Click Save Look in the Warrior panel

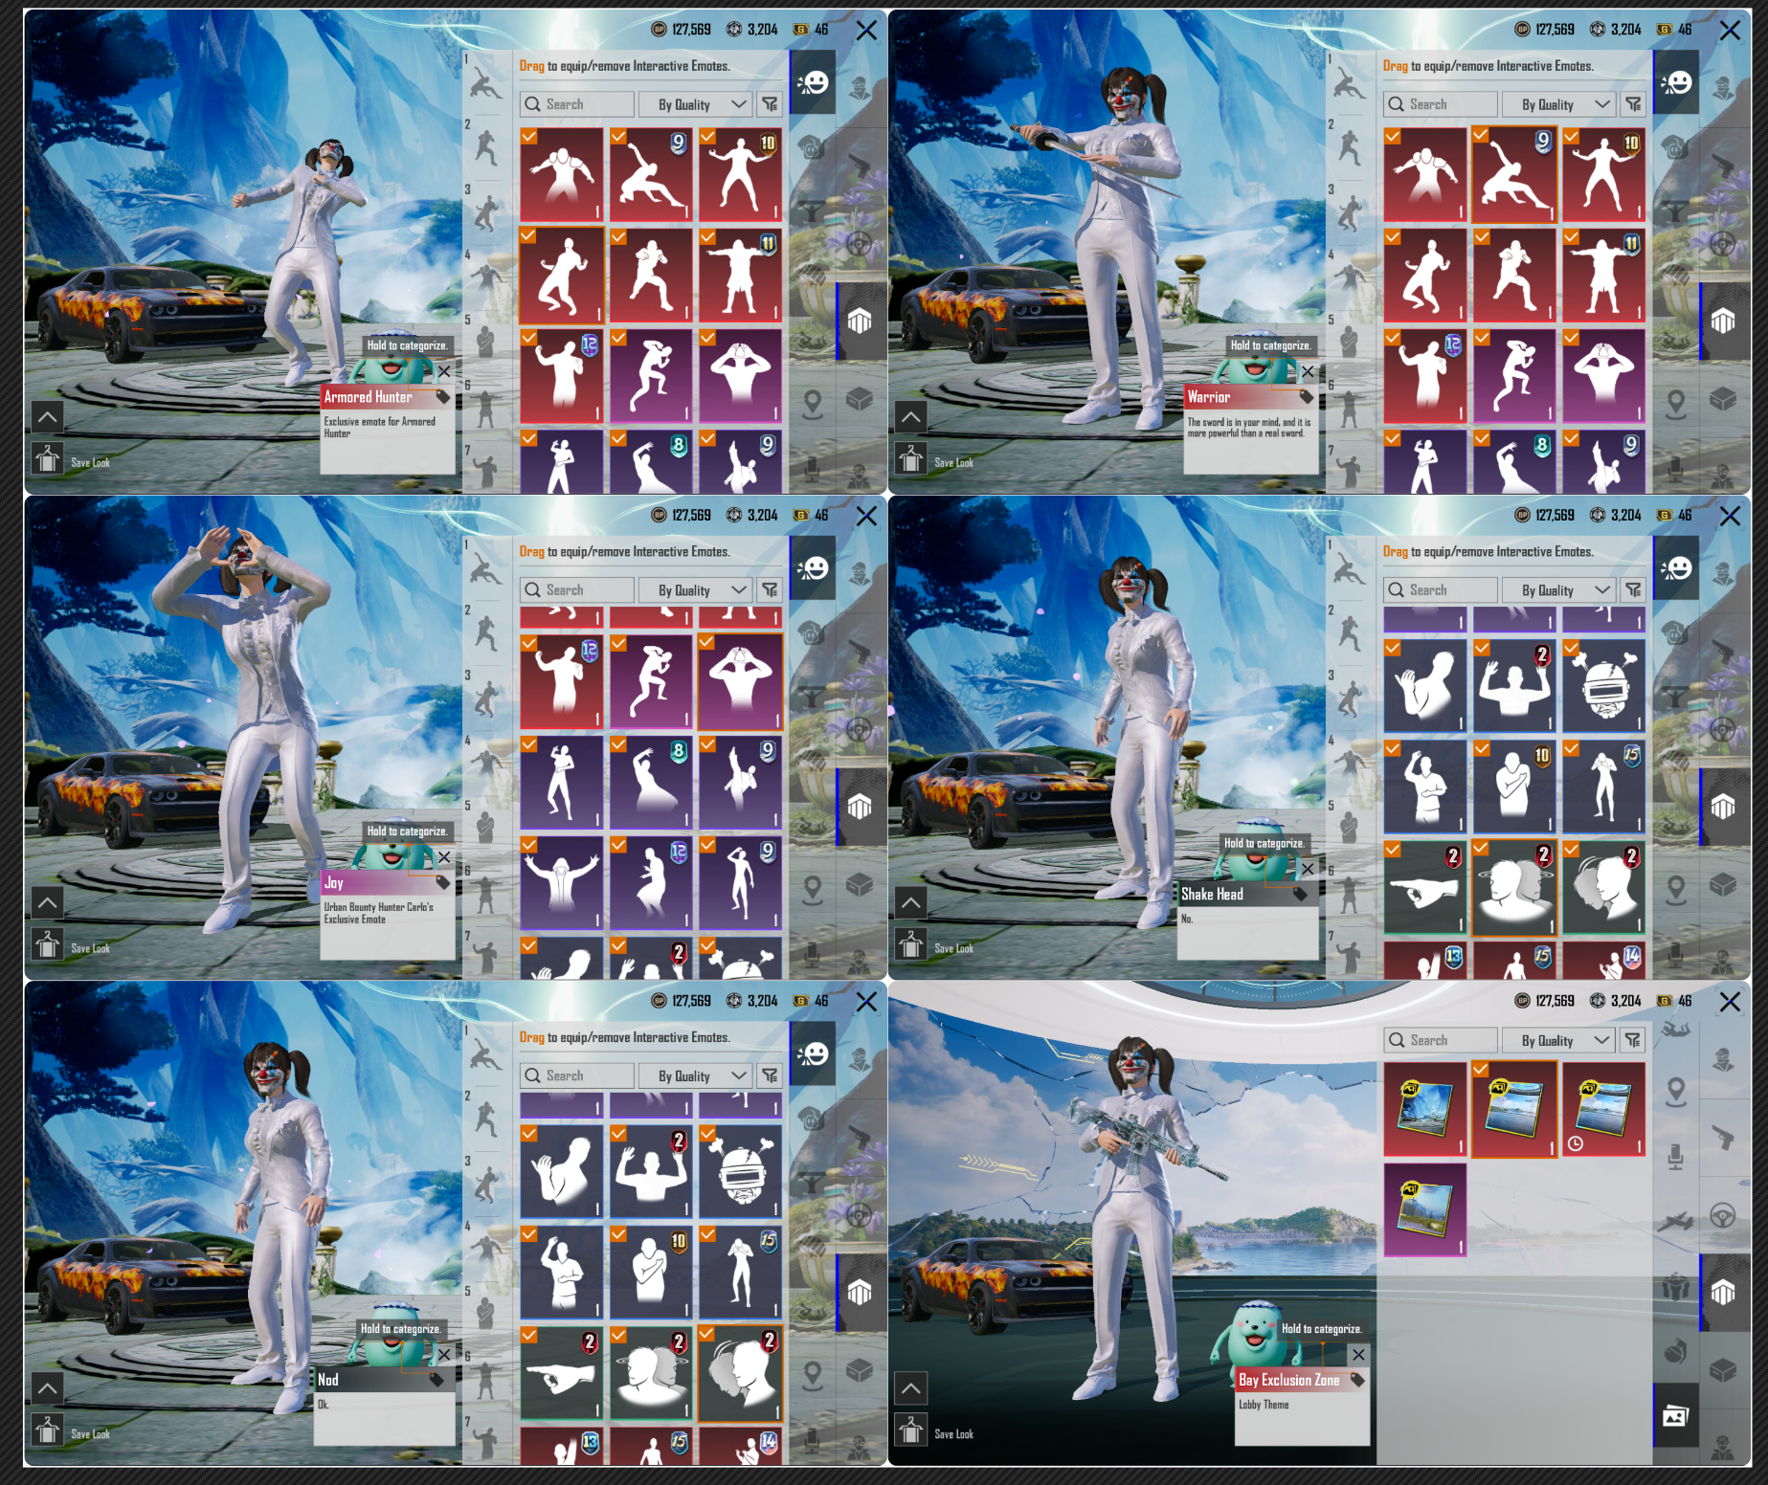[953, 463]
